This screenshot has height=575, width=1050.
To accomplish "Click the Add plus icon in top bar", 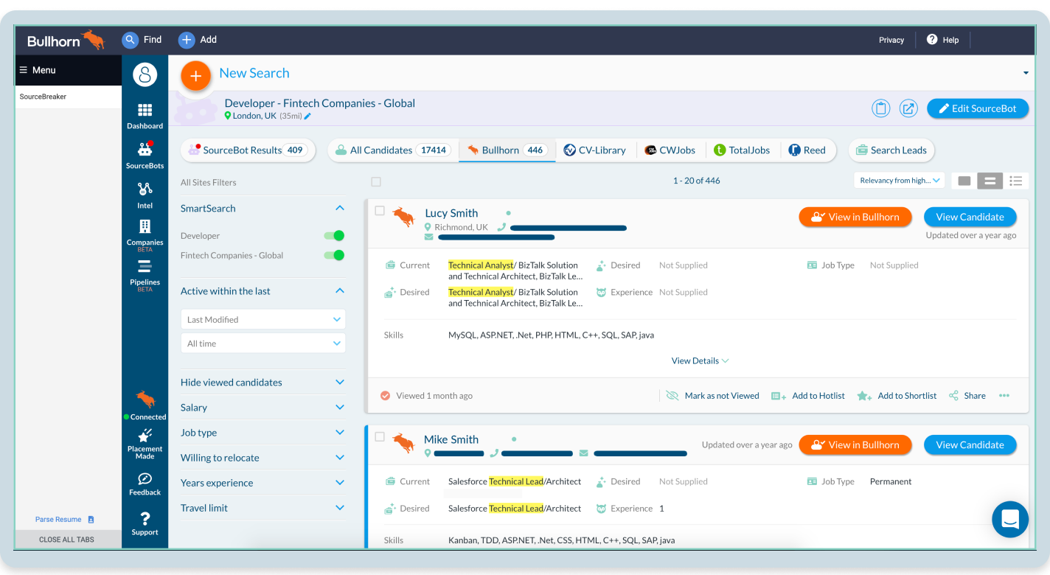I will (187, 40).
